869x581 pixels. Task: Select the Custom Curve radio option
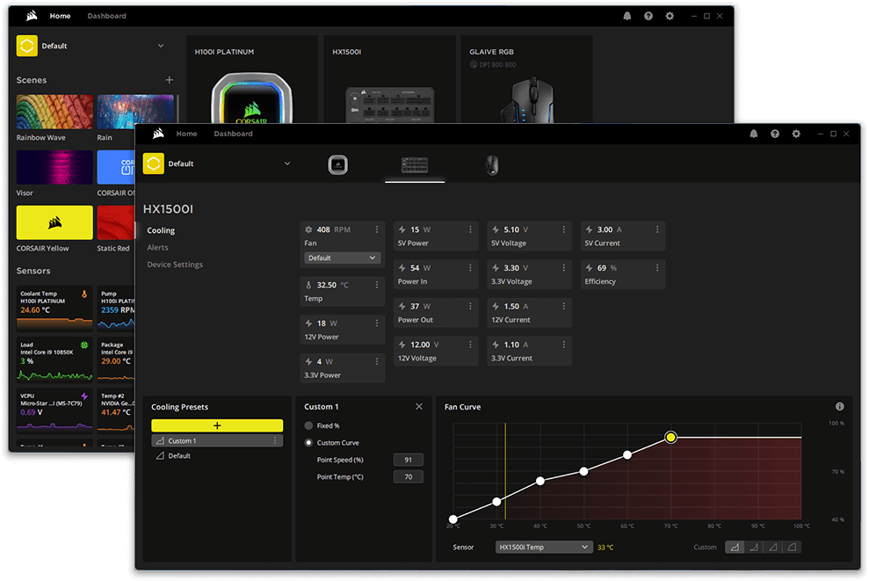click(x=308, y=443)
